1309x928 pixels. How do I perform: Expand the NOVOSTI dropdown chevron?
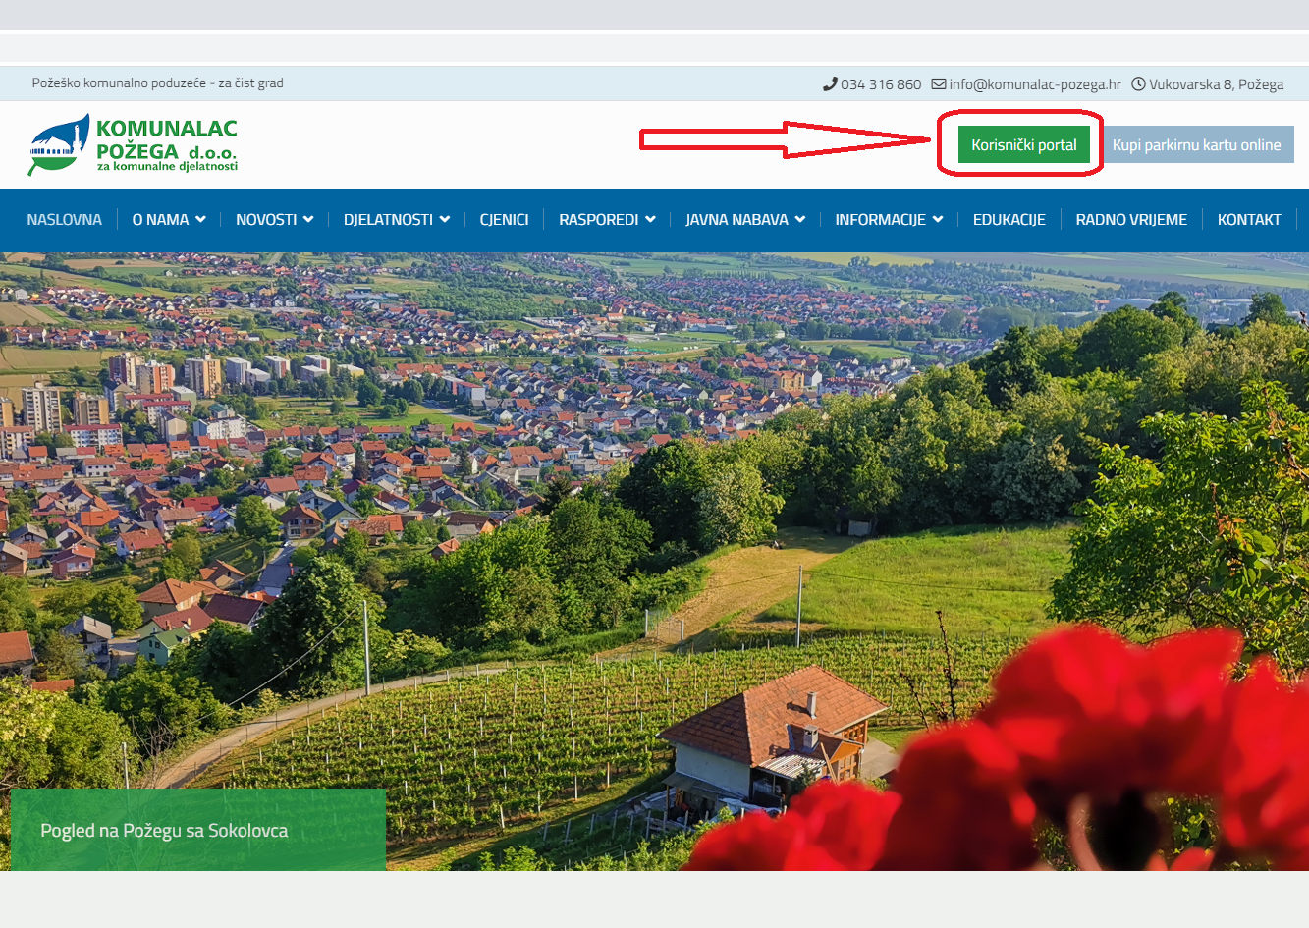[308, 220]
